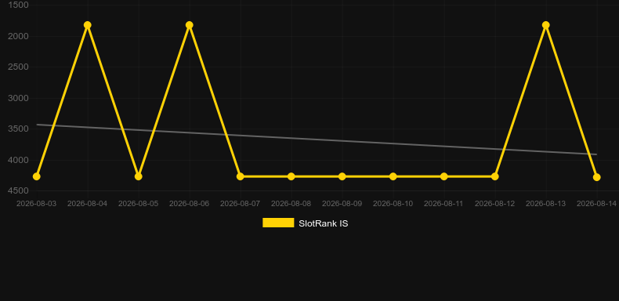Click the 2000 y-axis label

pyautogui.click(x=18, y=36)
